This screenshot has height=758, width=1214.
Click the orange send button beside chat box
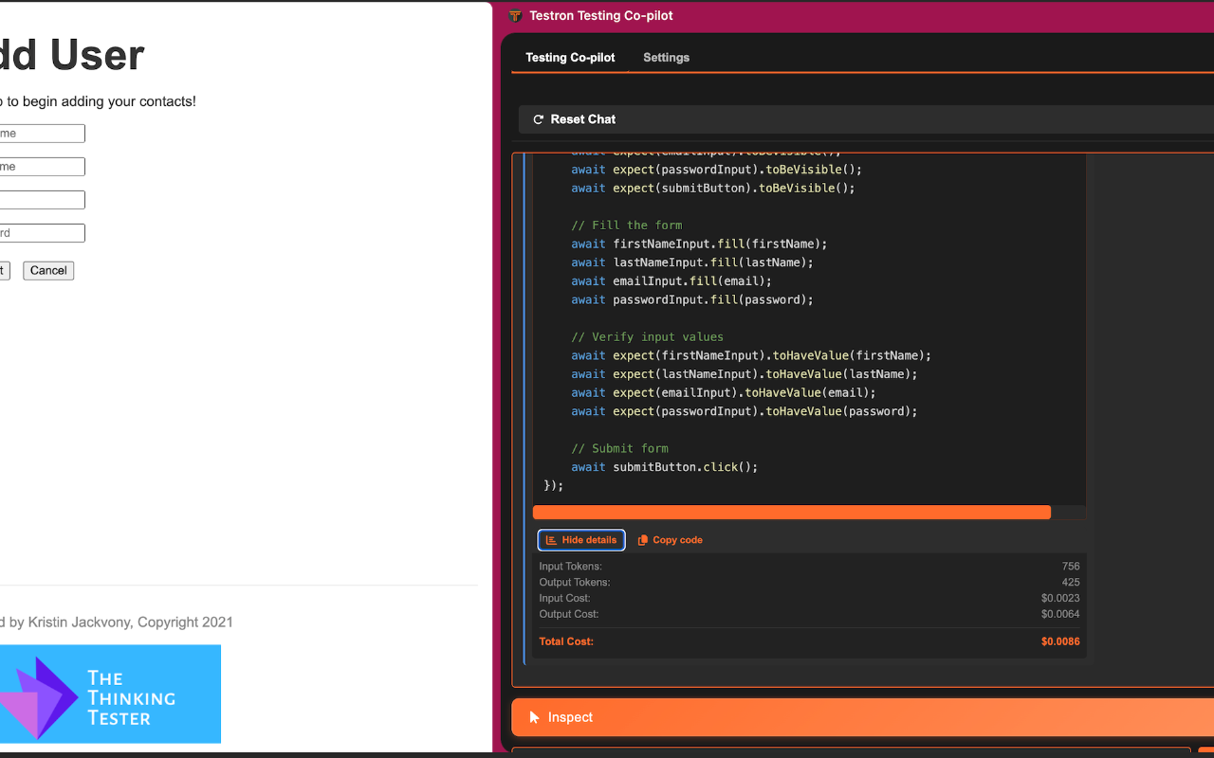coord(1205,751)
